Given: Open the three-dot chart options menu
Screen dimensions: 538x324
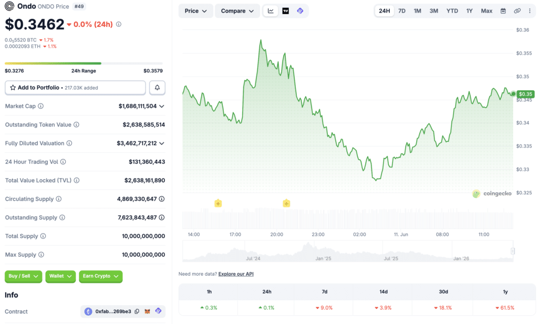Looking at the screenshot, I should coord(530,11).
